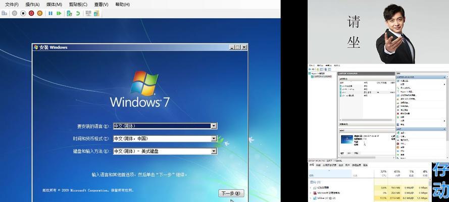Expand the bilibili process row
The width and height of the screenshot is (449, 202).
311,198
